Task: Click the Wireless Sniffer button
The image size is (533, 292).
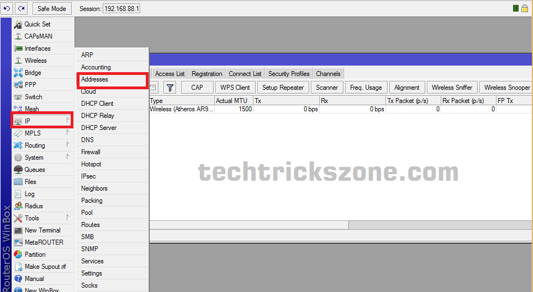Action: tap(452, 88)
